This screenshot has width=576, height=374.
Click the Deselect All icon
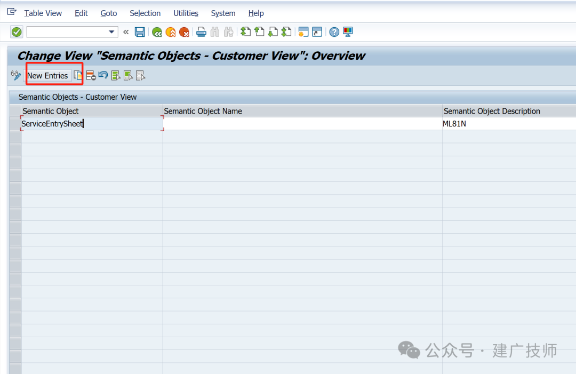[x=141, y=76]
